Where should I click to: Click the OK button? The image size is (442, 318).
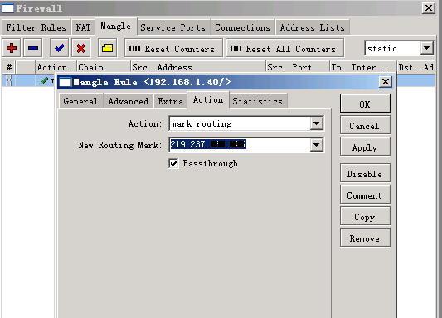coord(365,104)
